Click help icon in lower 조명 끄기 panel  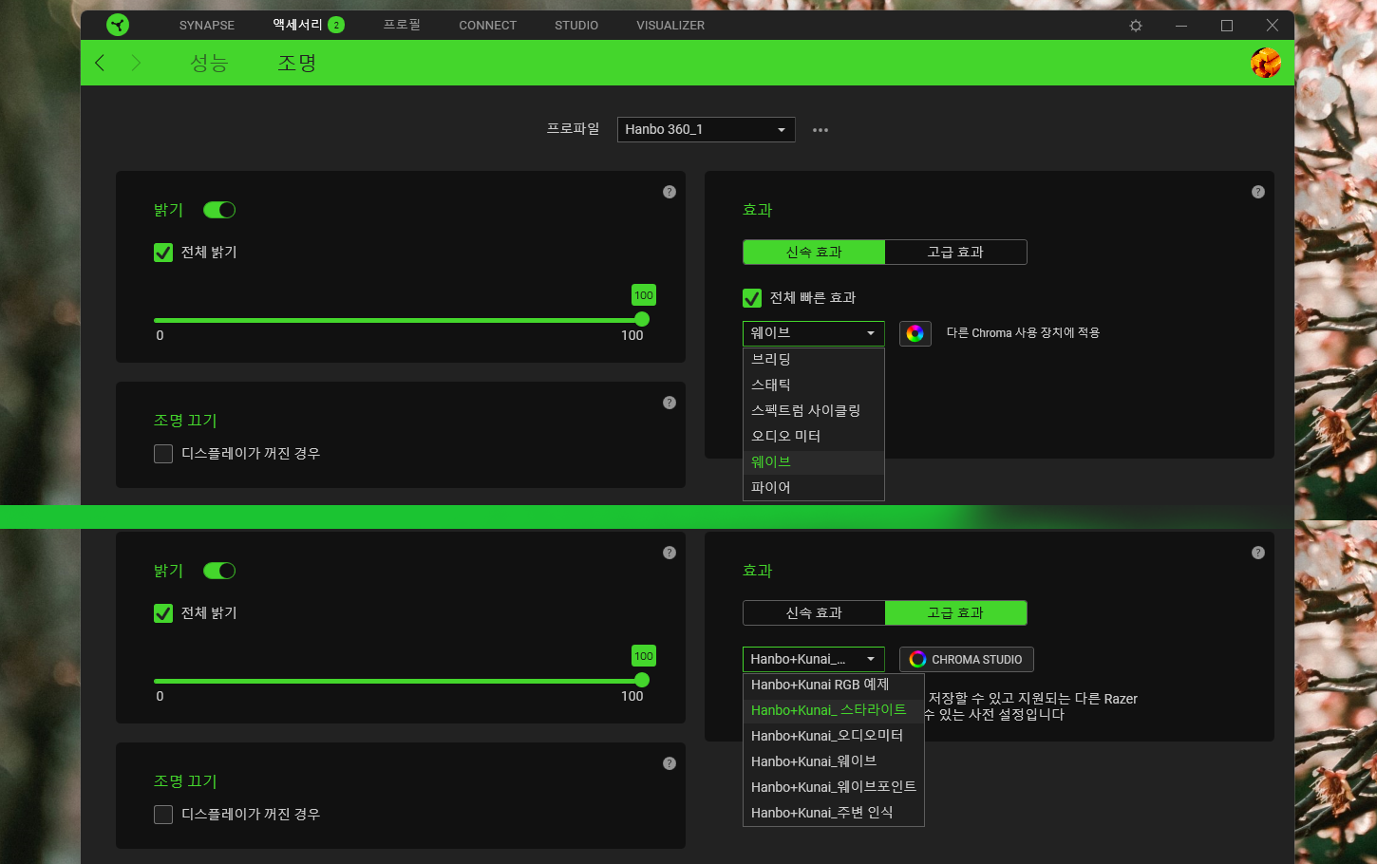pyautogui.click(x=670, y=763)
